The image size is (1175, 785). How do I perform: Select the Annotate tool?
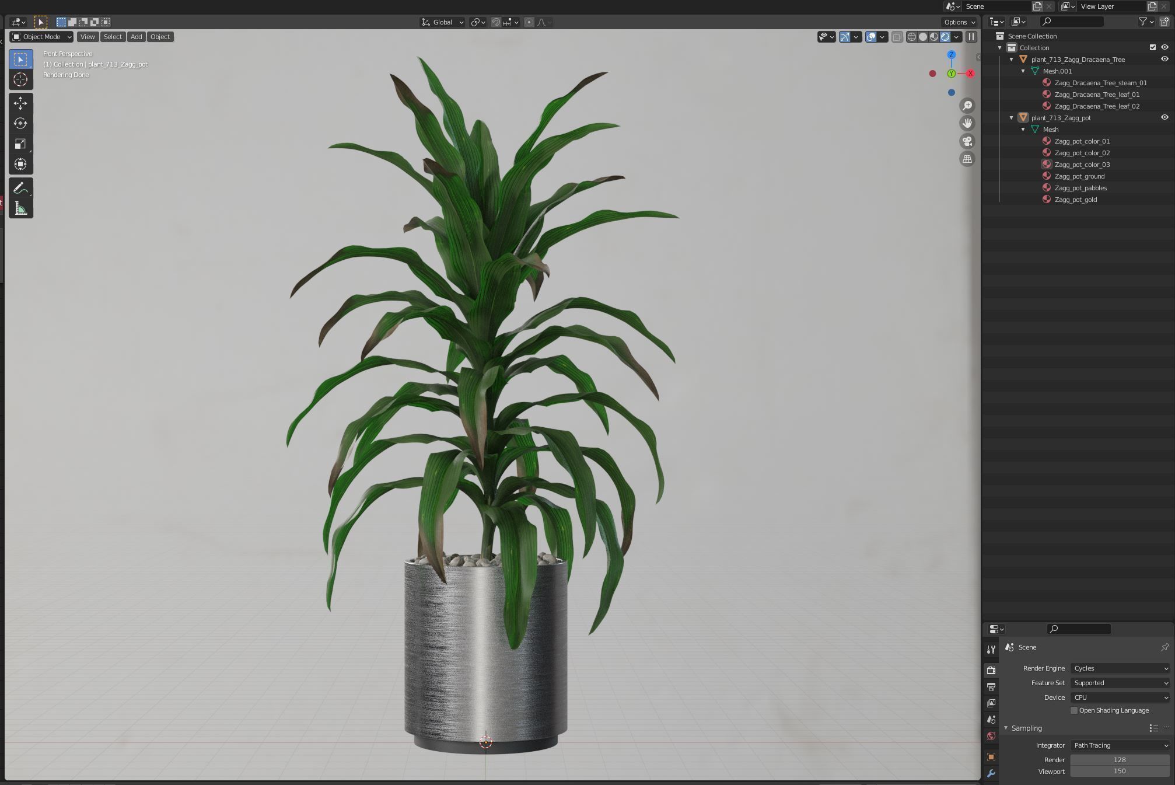[x=20, y=189]
